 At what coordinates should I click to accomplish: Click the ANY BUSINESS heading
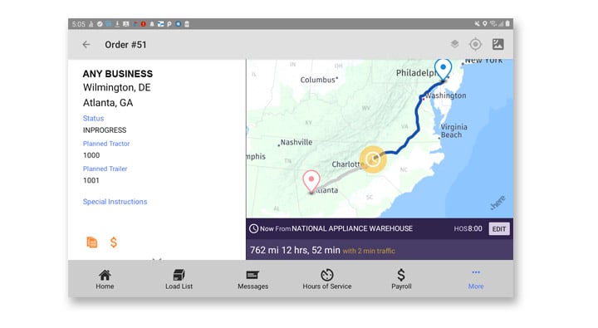[117, 74]
